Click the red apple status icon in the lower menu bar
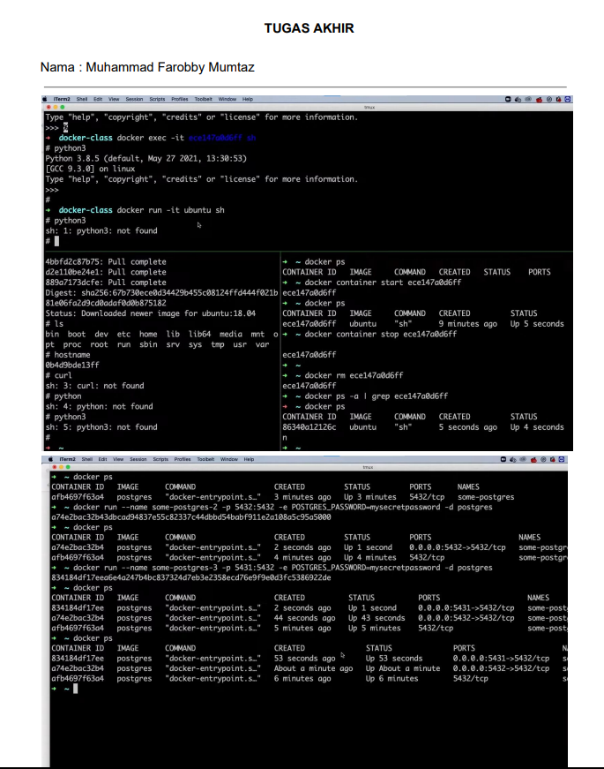The image size is (604, 769). 533,459
